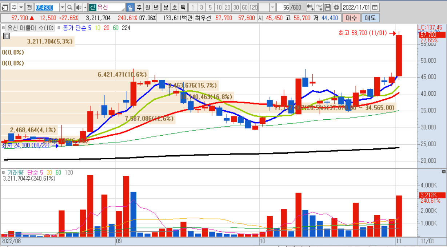Image resolution: width=447 pixels, height=247 pixels.
Task: Click the green 10 moving average legend
Action: [x=97, y=28]
